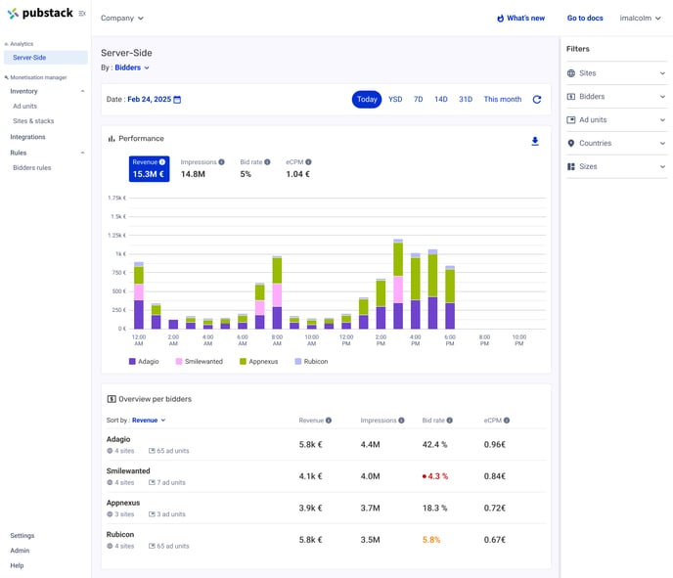Click the Revenue metric info icon
Screen dimensions: 673x578
coord(162,162)
